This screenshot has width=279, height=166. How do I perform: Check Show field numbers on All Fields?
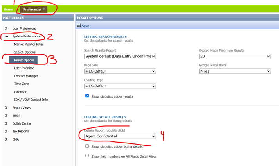click(87, 155)
